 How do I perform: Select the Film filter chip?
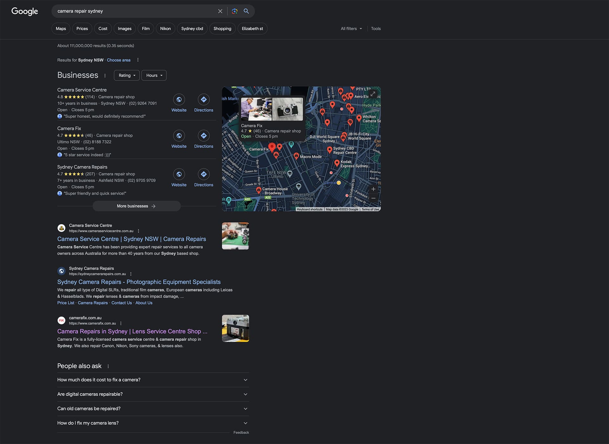click(x=146, y=29)
